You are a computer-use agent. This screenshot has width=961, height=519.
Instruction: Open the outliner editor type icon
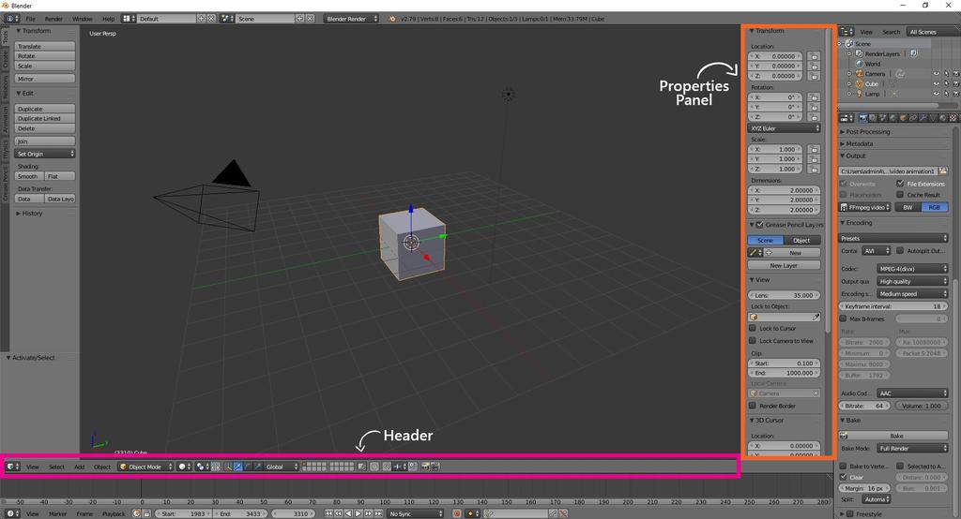(847, 32)
